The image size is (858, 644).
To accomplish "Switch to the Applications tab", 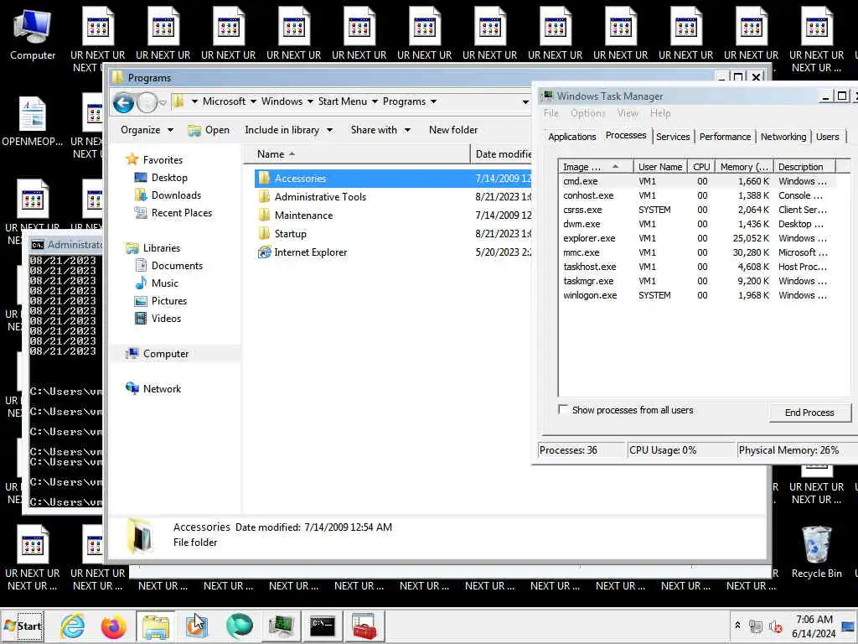I will pos(571,137).
